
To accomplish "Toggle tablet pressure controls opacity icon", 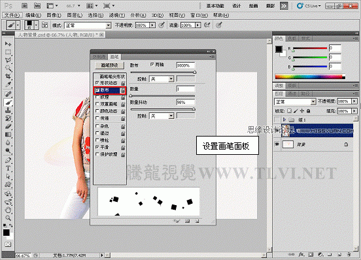I will [x=162, y=25].
